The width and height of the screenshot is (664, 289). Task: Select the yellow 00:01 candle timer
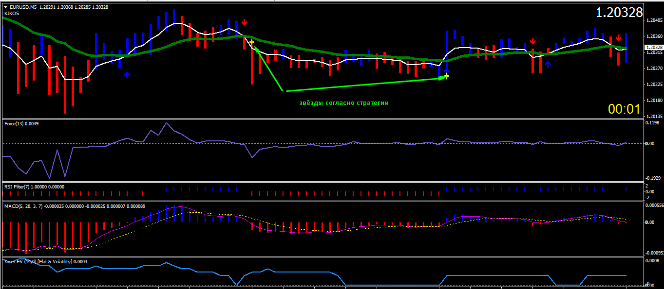tap(624, 109)
